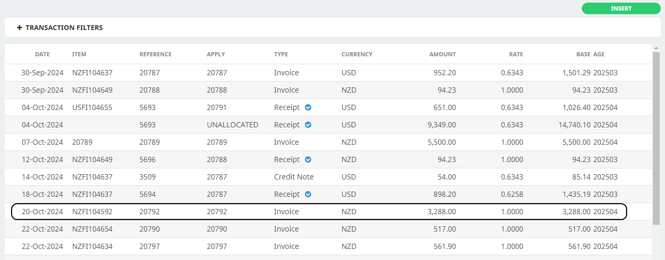Click the TYPE column header
This screenshot has height=260, width=665.
281,54
